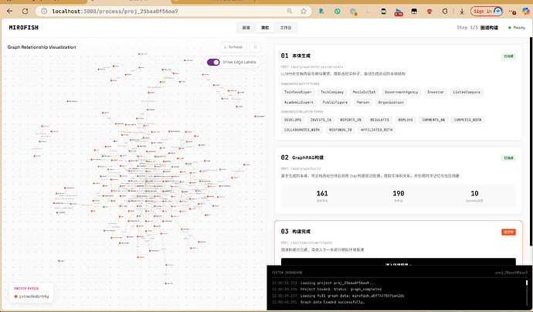Screen dimensions: 533x312
Task: Open site info icon beside localhost URL
Action: (x=44, y=12)
